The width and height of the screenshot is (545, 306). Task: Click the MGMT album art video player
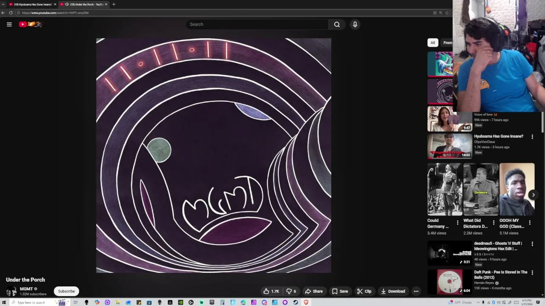[x=214, y=156]
